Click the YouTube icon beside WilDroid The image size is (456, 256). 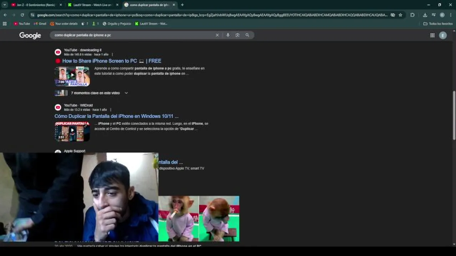[x=58, y=107]
